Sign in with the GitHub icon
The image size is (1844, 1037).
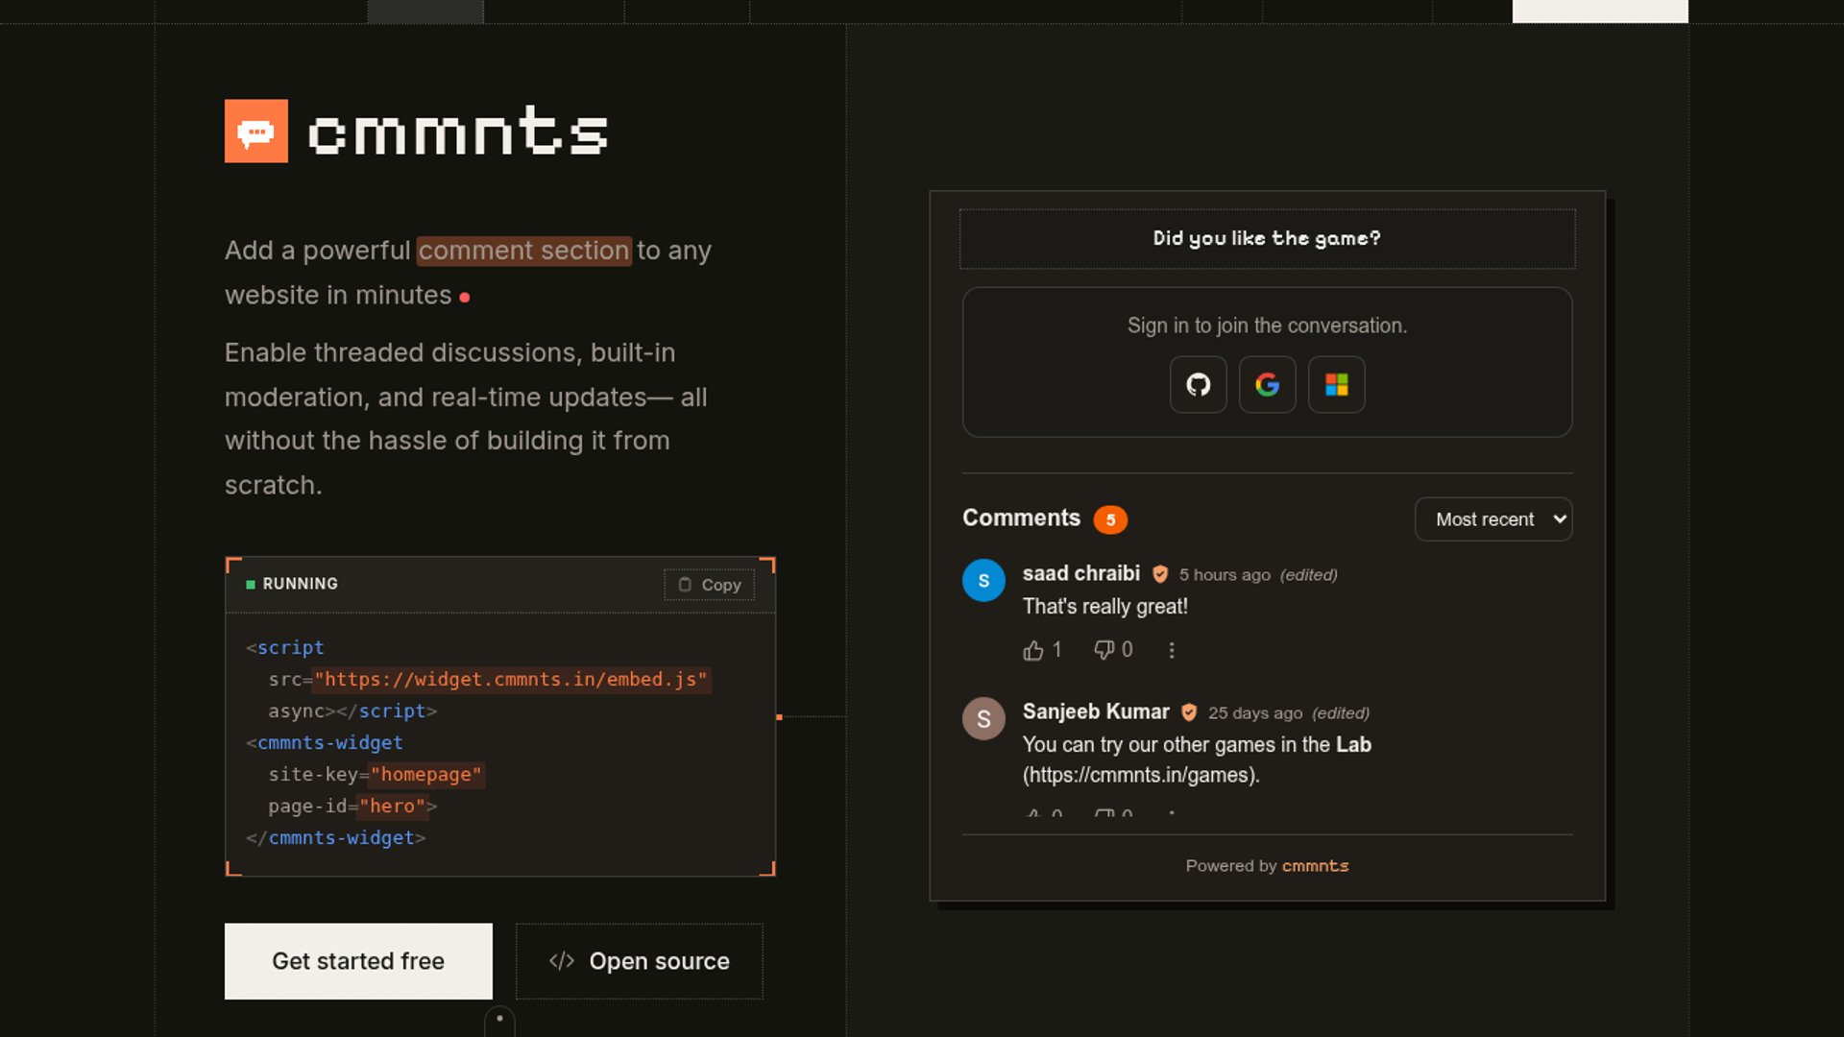1198,385
